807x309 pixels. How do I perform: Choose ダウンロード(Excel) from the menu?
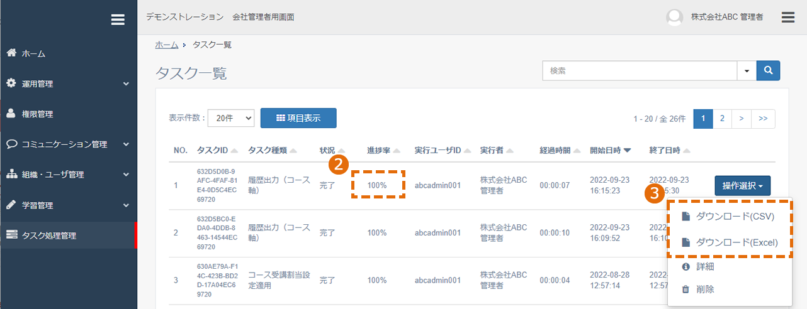pyautogui.click(x=730, y=242)
